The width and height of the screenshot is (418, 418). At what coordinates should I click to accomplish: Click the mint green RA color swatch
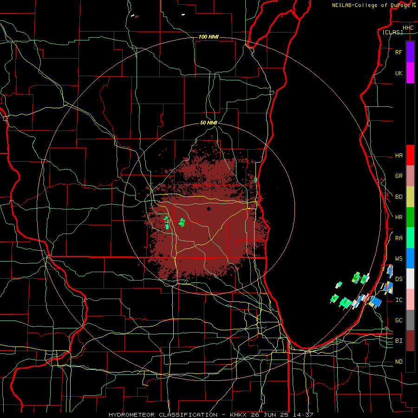click(x=410, y=238)
